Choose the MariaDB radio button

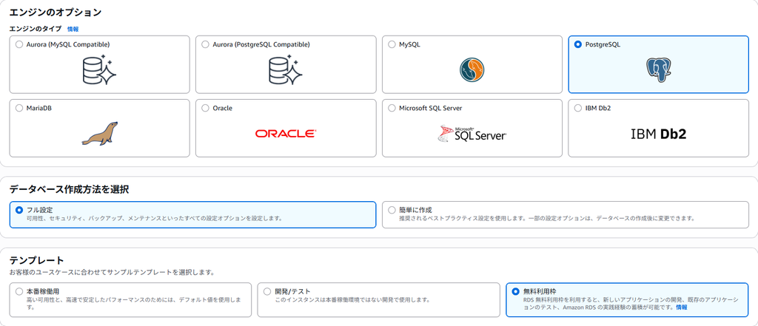pyautogui.click(x=19, y=108)
